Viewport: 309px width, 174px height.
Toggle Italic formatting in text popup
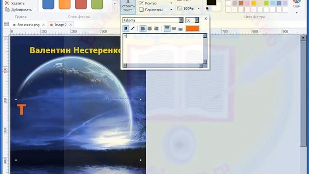[x=133, y=29]
